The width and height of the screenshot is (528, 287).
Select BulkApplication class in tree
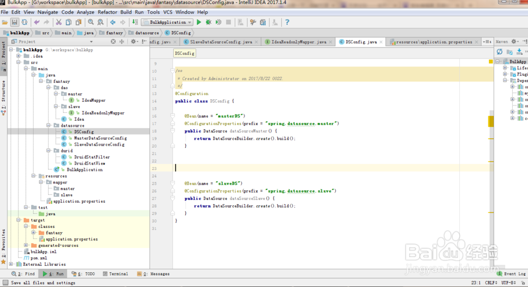click(84, 169)
